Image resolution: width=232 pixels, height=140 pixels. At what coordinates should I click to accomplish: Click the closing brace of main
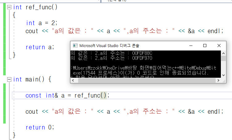[14, 135]
